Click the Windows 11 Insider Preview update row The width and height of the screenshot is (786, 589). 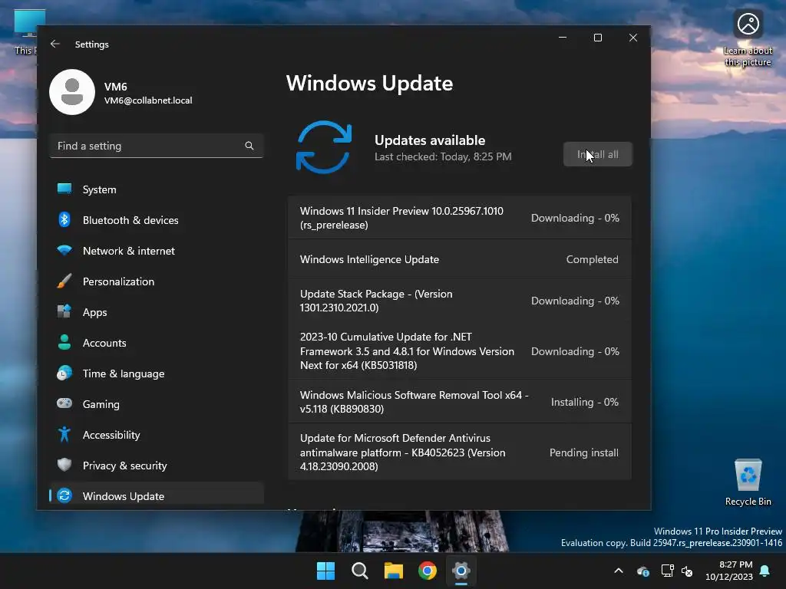pyautogui.click(x=459, y=218)
